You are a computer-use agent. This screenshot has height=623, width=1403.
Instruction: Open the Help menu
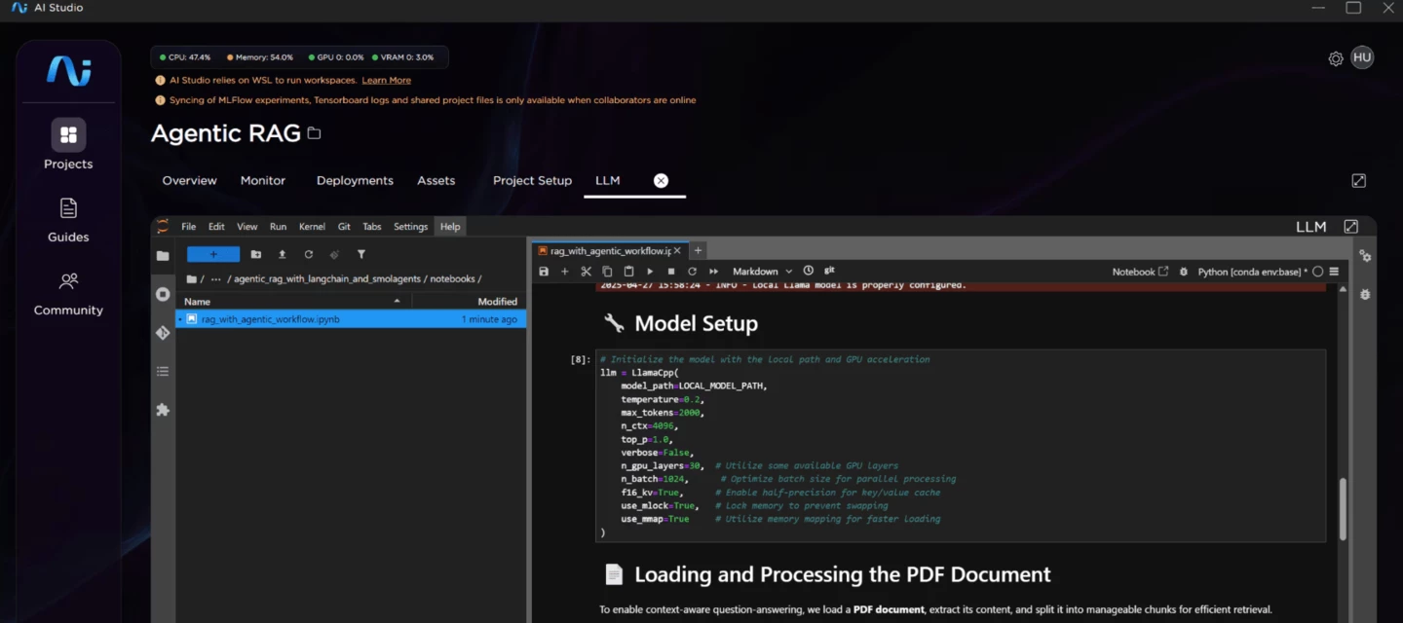pos(450,227)
